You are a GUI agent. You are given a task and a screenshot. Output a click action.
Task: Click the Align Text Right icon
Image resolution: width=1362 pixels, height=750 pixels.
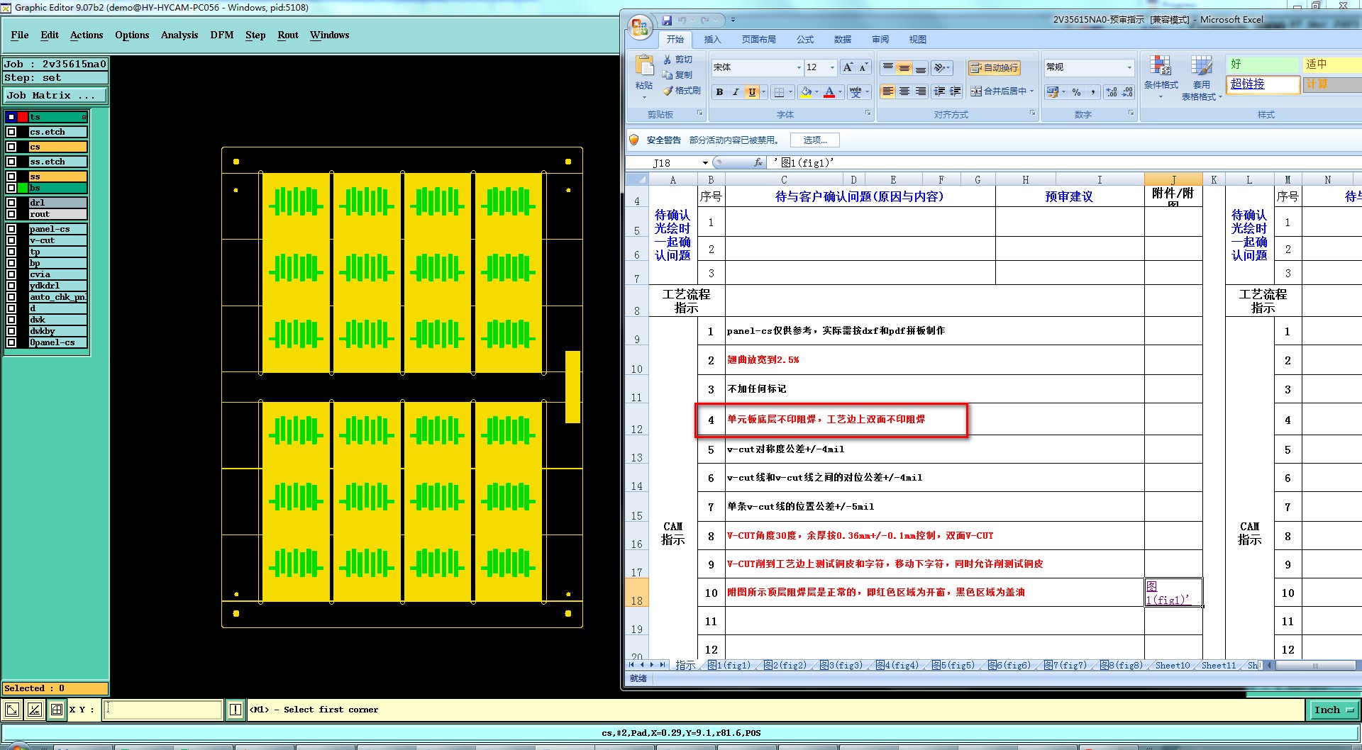[921, 91]
